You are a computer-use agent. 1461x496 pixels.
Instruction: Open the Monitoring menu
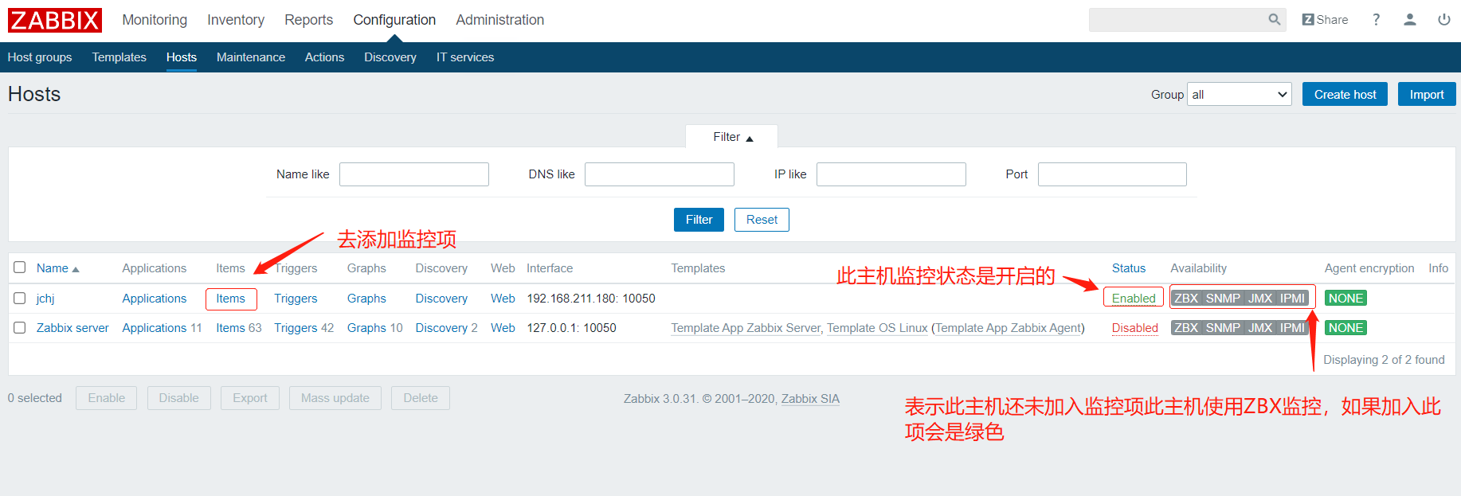click(x=155, y=20)
